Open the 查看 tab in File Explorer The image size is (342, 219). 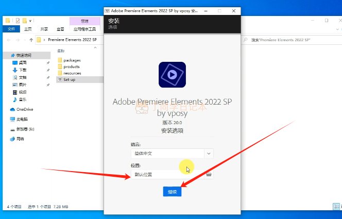point(60,29)
